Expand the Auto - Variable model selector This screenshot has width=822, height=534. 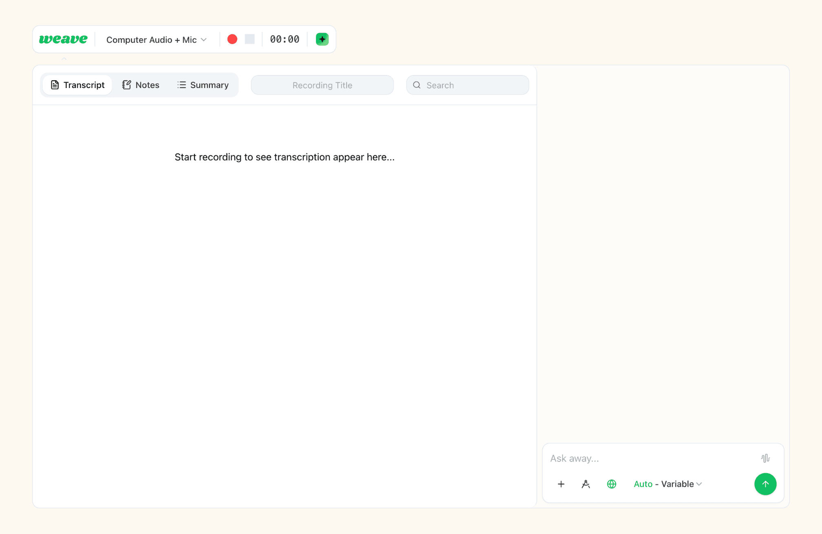point(667,484)
